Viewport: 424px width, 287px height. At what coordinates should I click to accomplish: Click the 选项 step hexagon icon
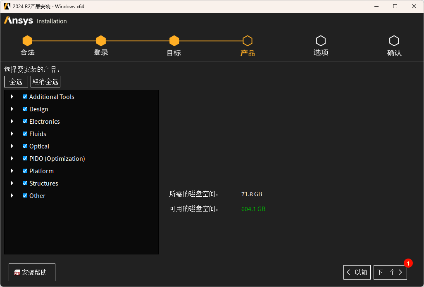point(321,41)
